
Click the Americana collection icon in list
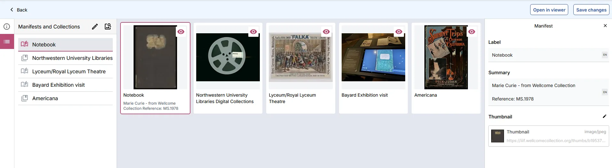click(25, 98)
